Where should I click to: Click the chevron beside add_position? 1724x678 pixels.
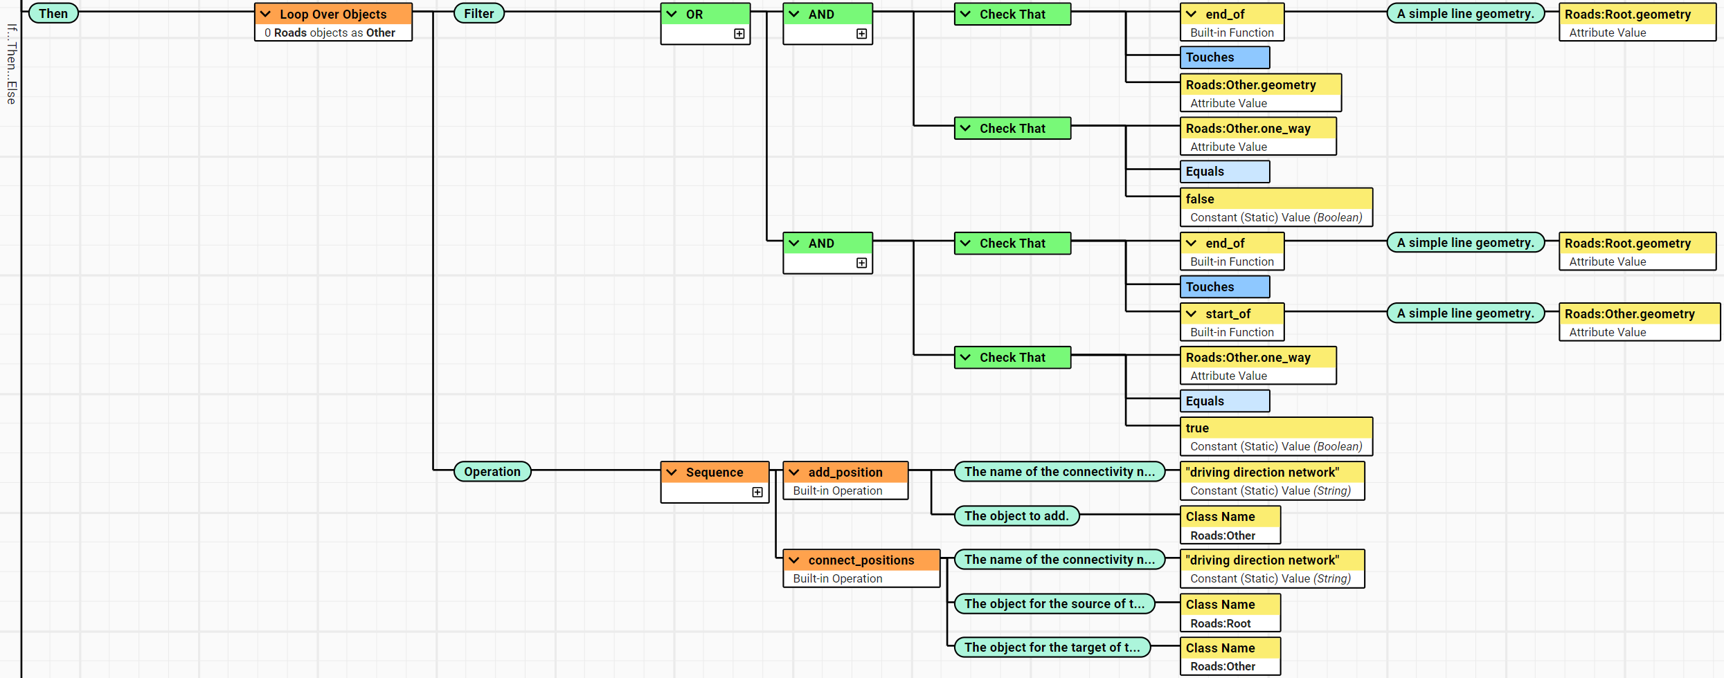tap(794, 473)
